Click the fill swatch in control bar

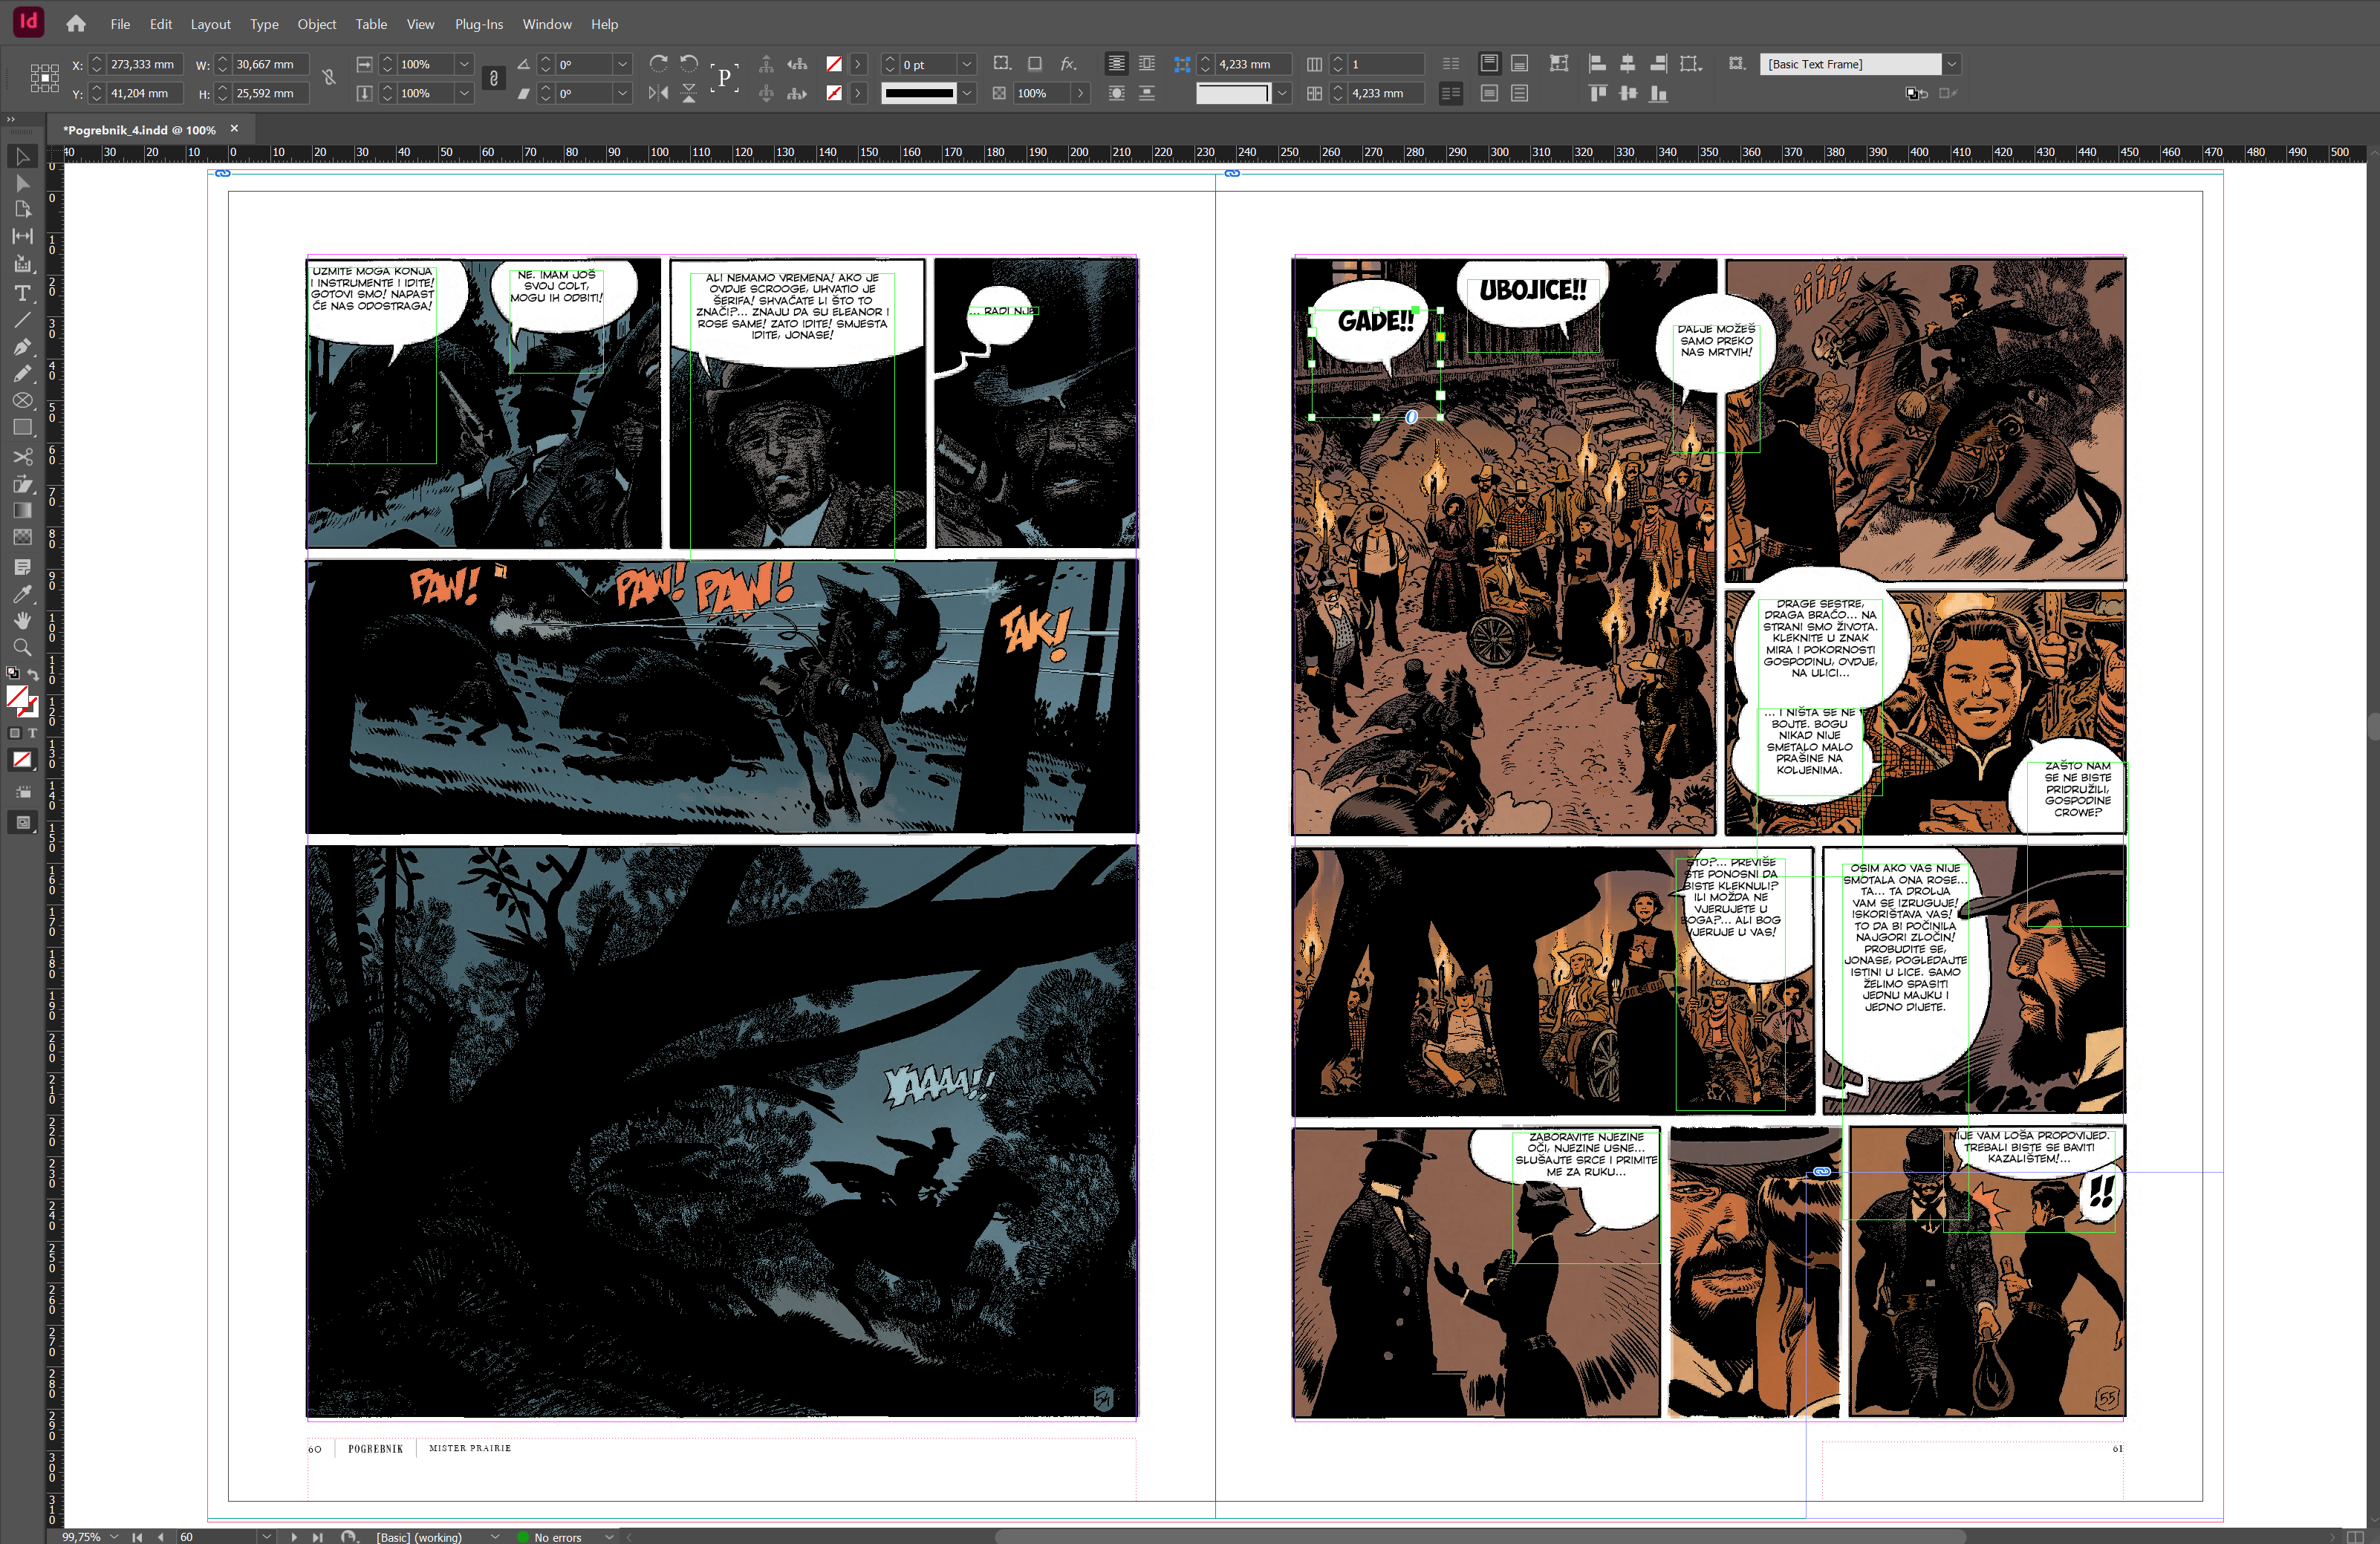click(834, 64)
